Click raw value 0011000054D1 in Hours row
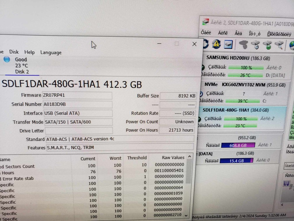Screen dimensions: 294x221 click(169, 171)
